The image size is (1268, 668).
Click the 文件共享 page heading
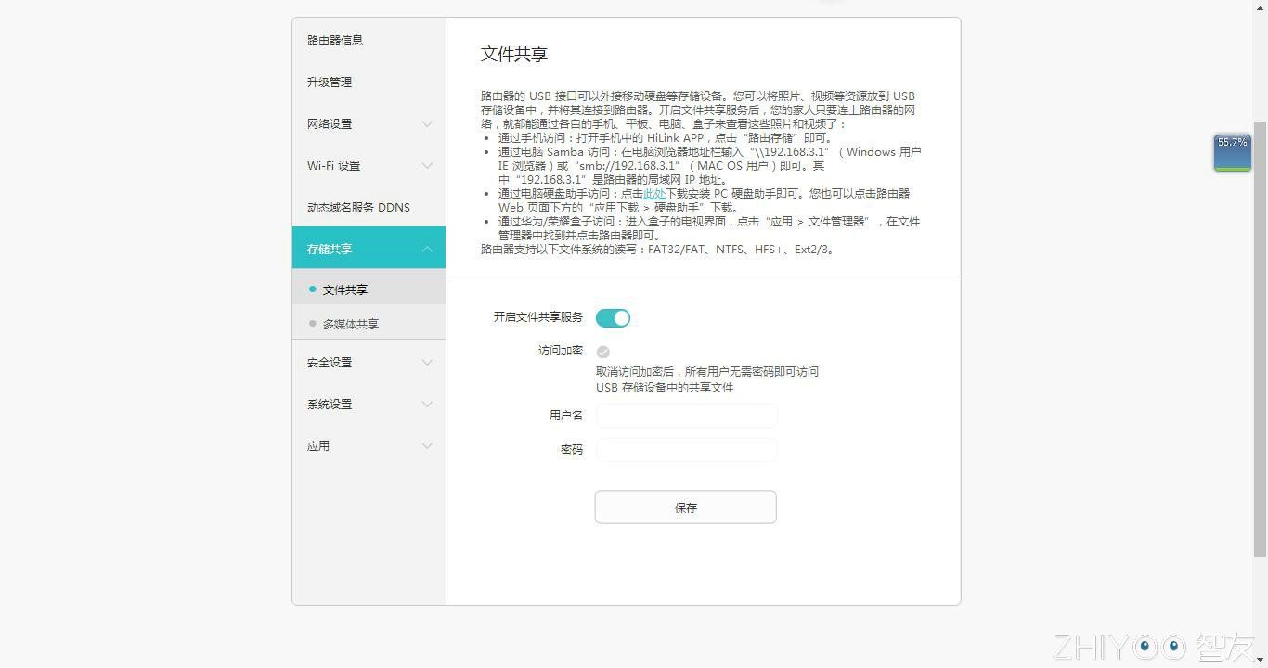tap(514, 54)
